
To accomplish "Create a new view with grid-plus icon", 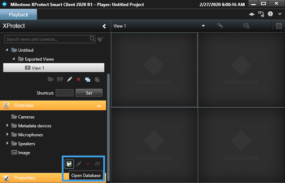I will [60, 79].
